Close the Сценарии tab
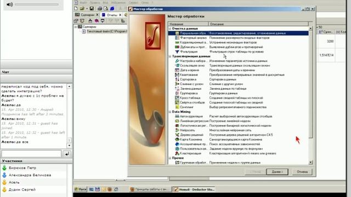This screenshot has width=351, height=197. [x=97, y=15]
